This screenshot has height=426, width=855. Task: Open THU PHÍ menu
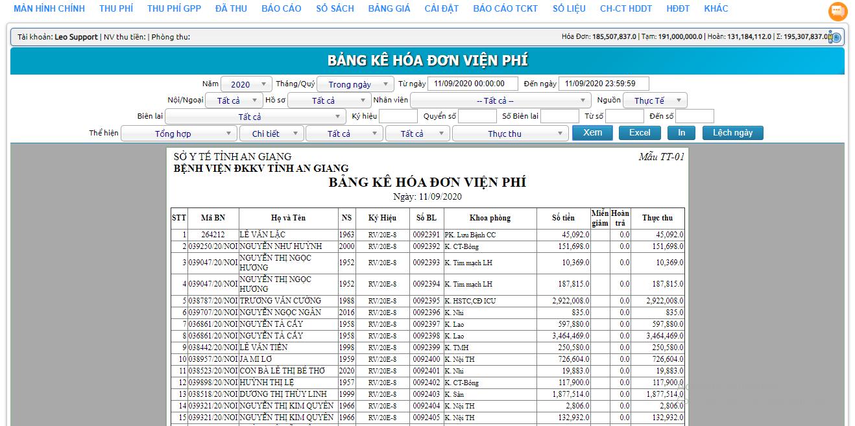(116, 8)
